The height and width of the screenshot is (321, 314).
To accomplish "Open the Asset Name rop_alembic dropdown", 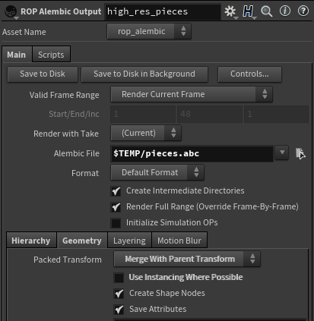I will pyautogui.click(x=149, y=31).
